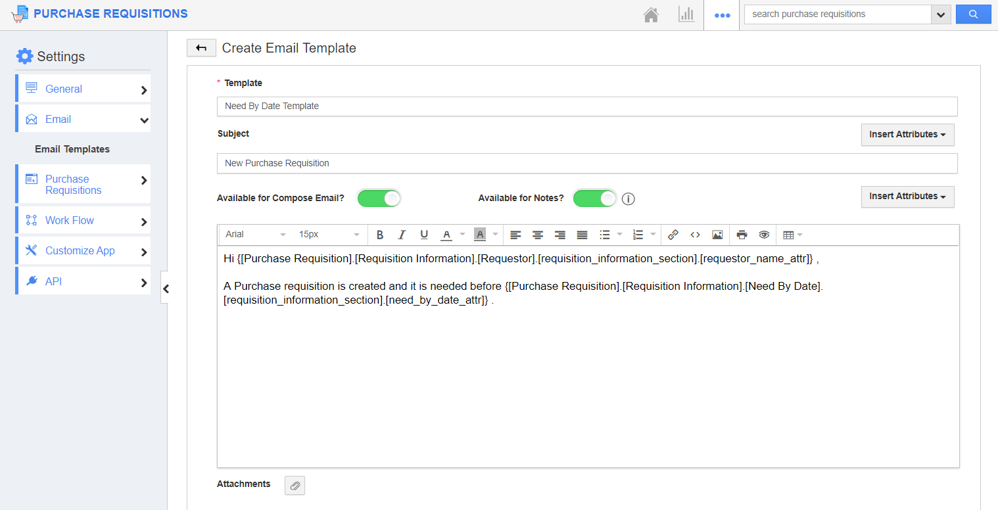Go back using the back arrow button
Image resolution: width=998 pixels, height=510 pixels.
(201, 47)
